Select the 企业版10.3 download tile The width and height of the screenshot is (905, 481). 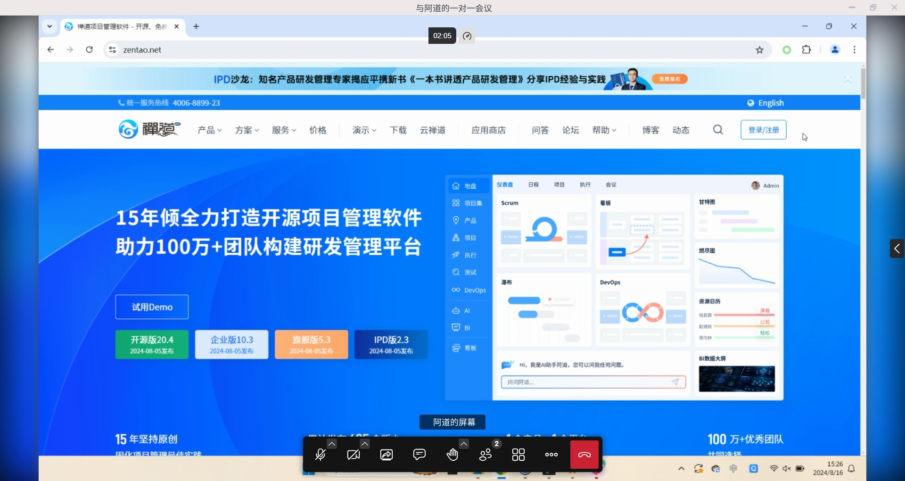[231, 345]
